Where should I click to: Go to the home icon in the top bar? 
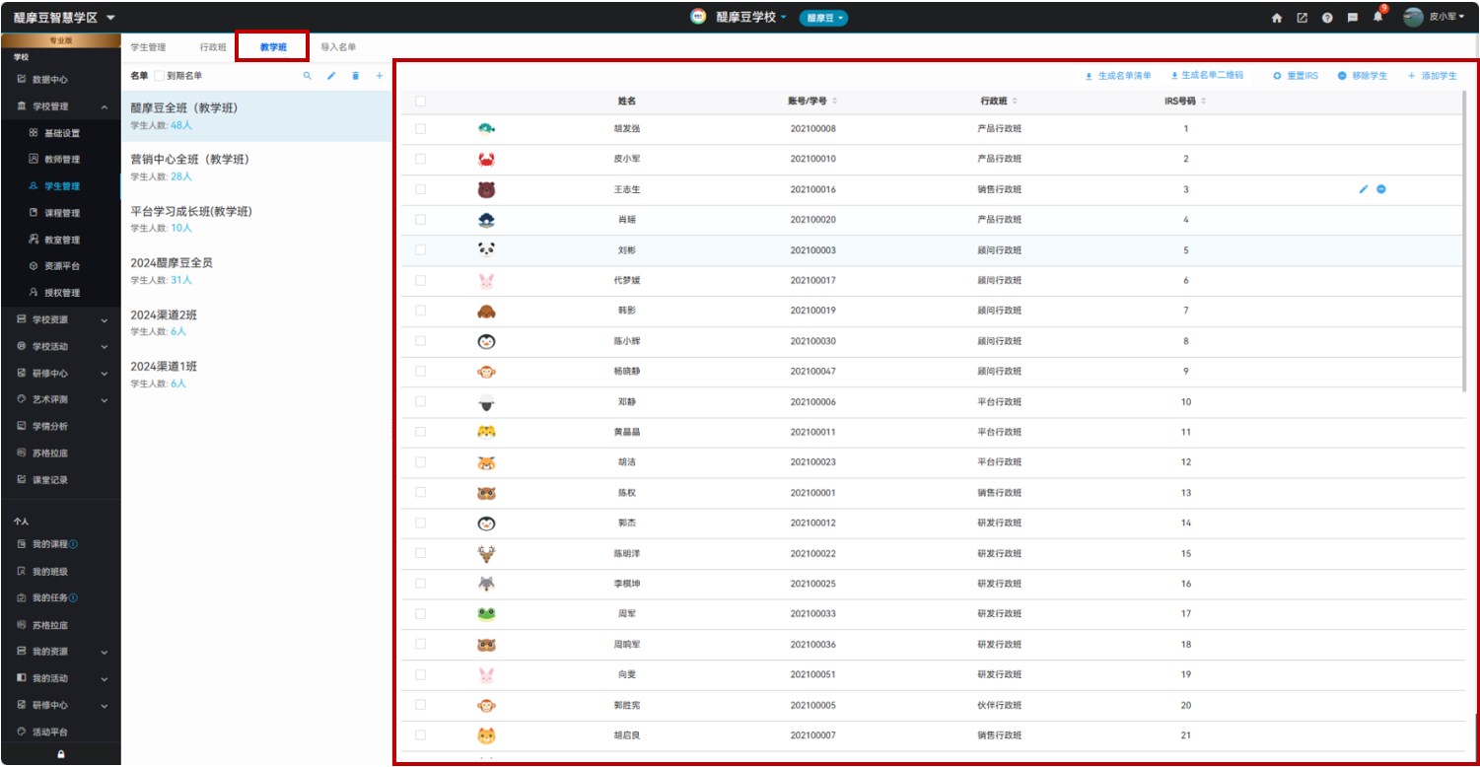pyautogui.click(x=1277, y=18)
